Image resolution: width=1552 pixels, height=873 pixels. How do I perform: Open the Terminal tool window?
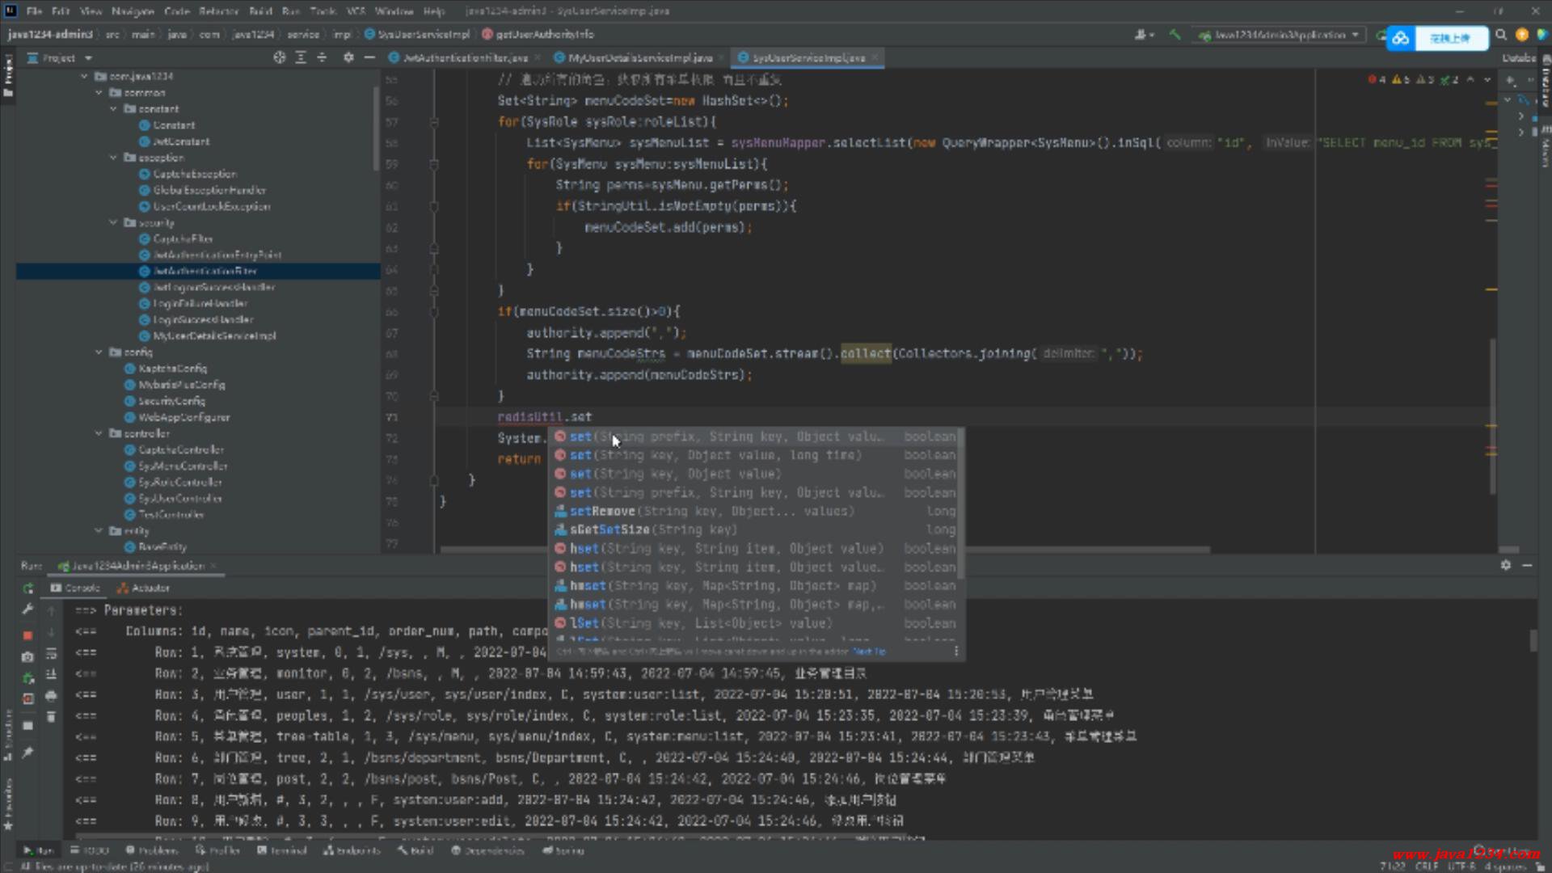pos(282,850)
